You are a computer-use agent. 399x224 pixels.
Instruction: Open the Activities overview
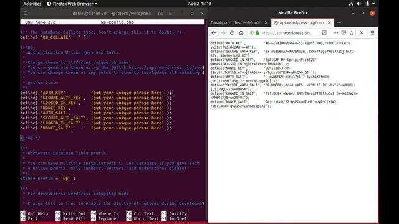32,4
